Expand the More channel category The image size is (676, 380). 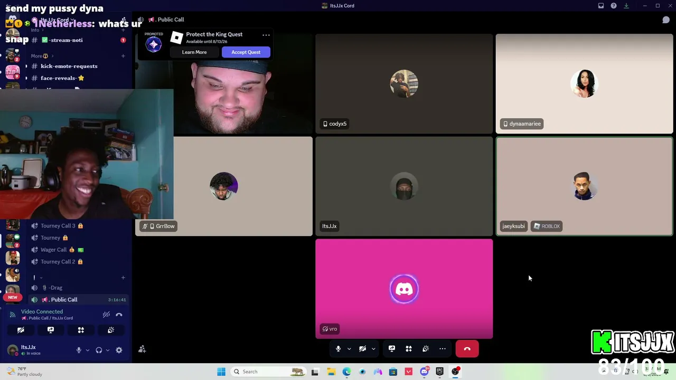point(42,56)
